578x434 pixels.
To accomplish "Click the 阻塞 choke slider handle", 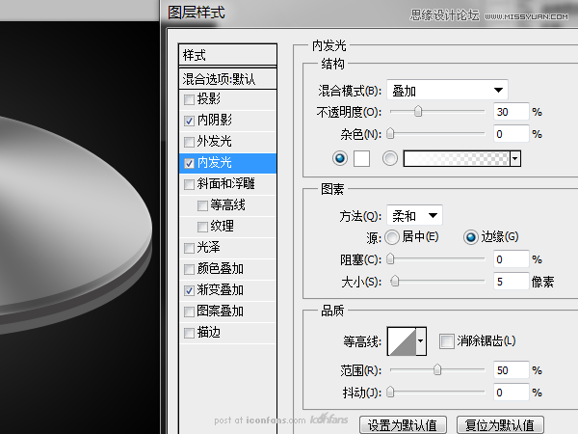I will click(x=390, y=259).
